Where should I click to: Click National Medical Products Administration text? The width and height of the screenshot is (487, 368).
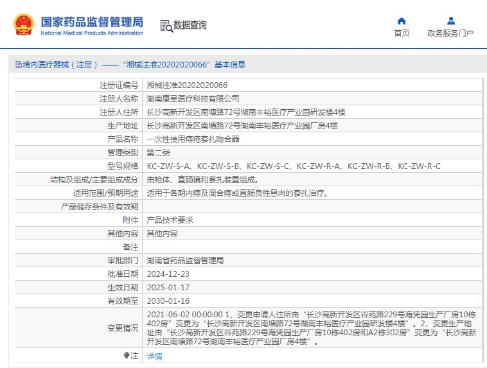[x=92, y=33]
